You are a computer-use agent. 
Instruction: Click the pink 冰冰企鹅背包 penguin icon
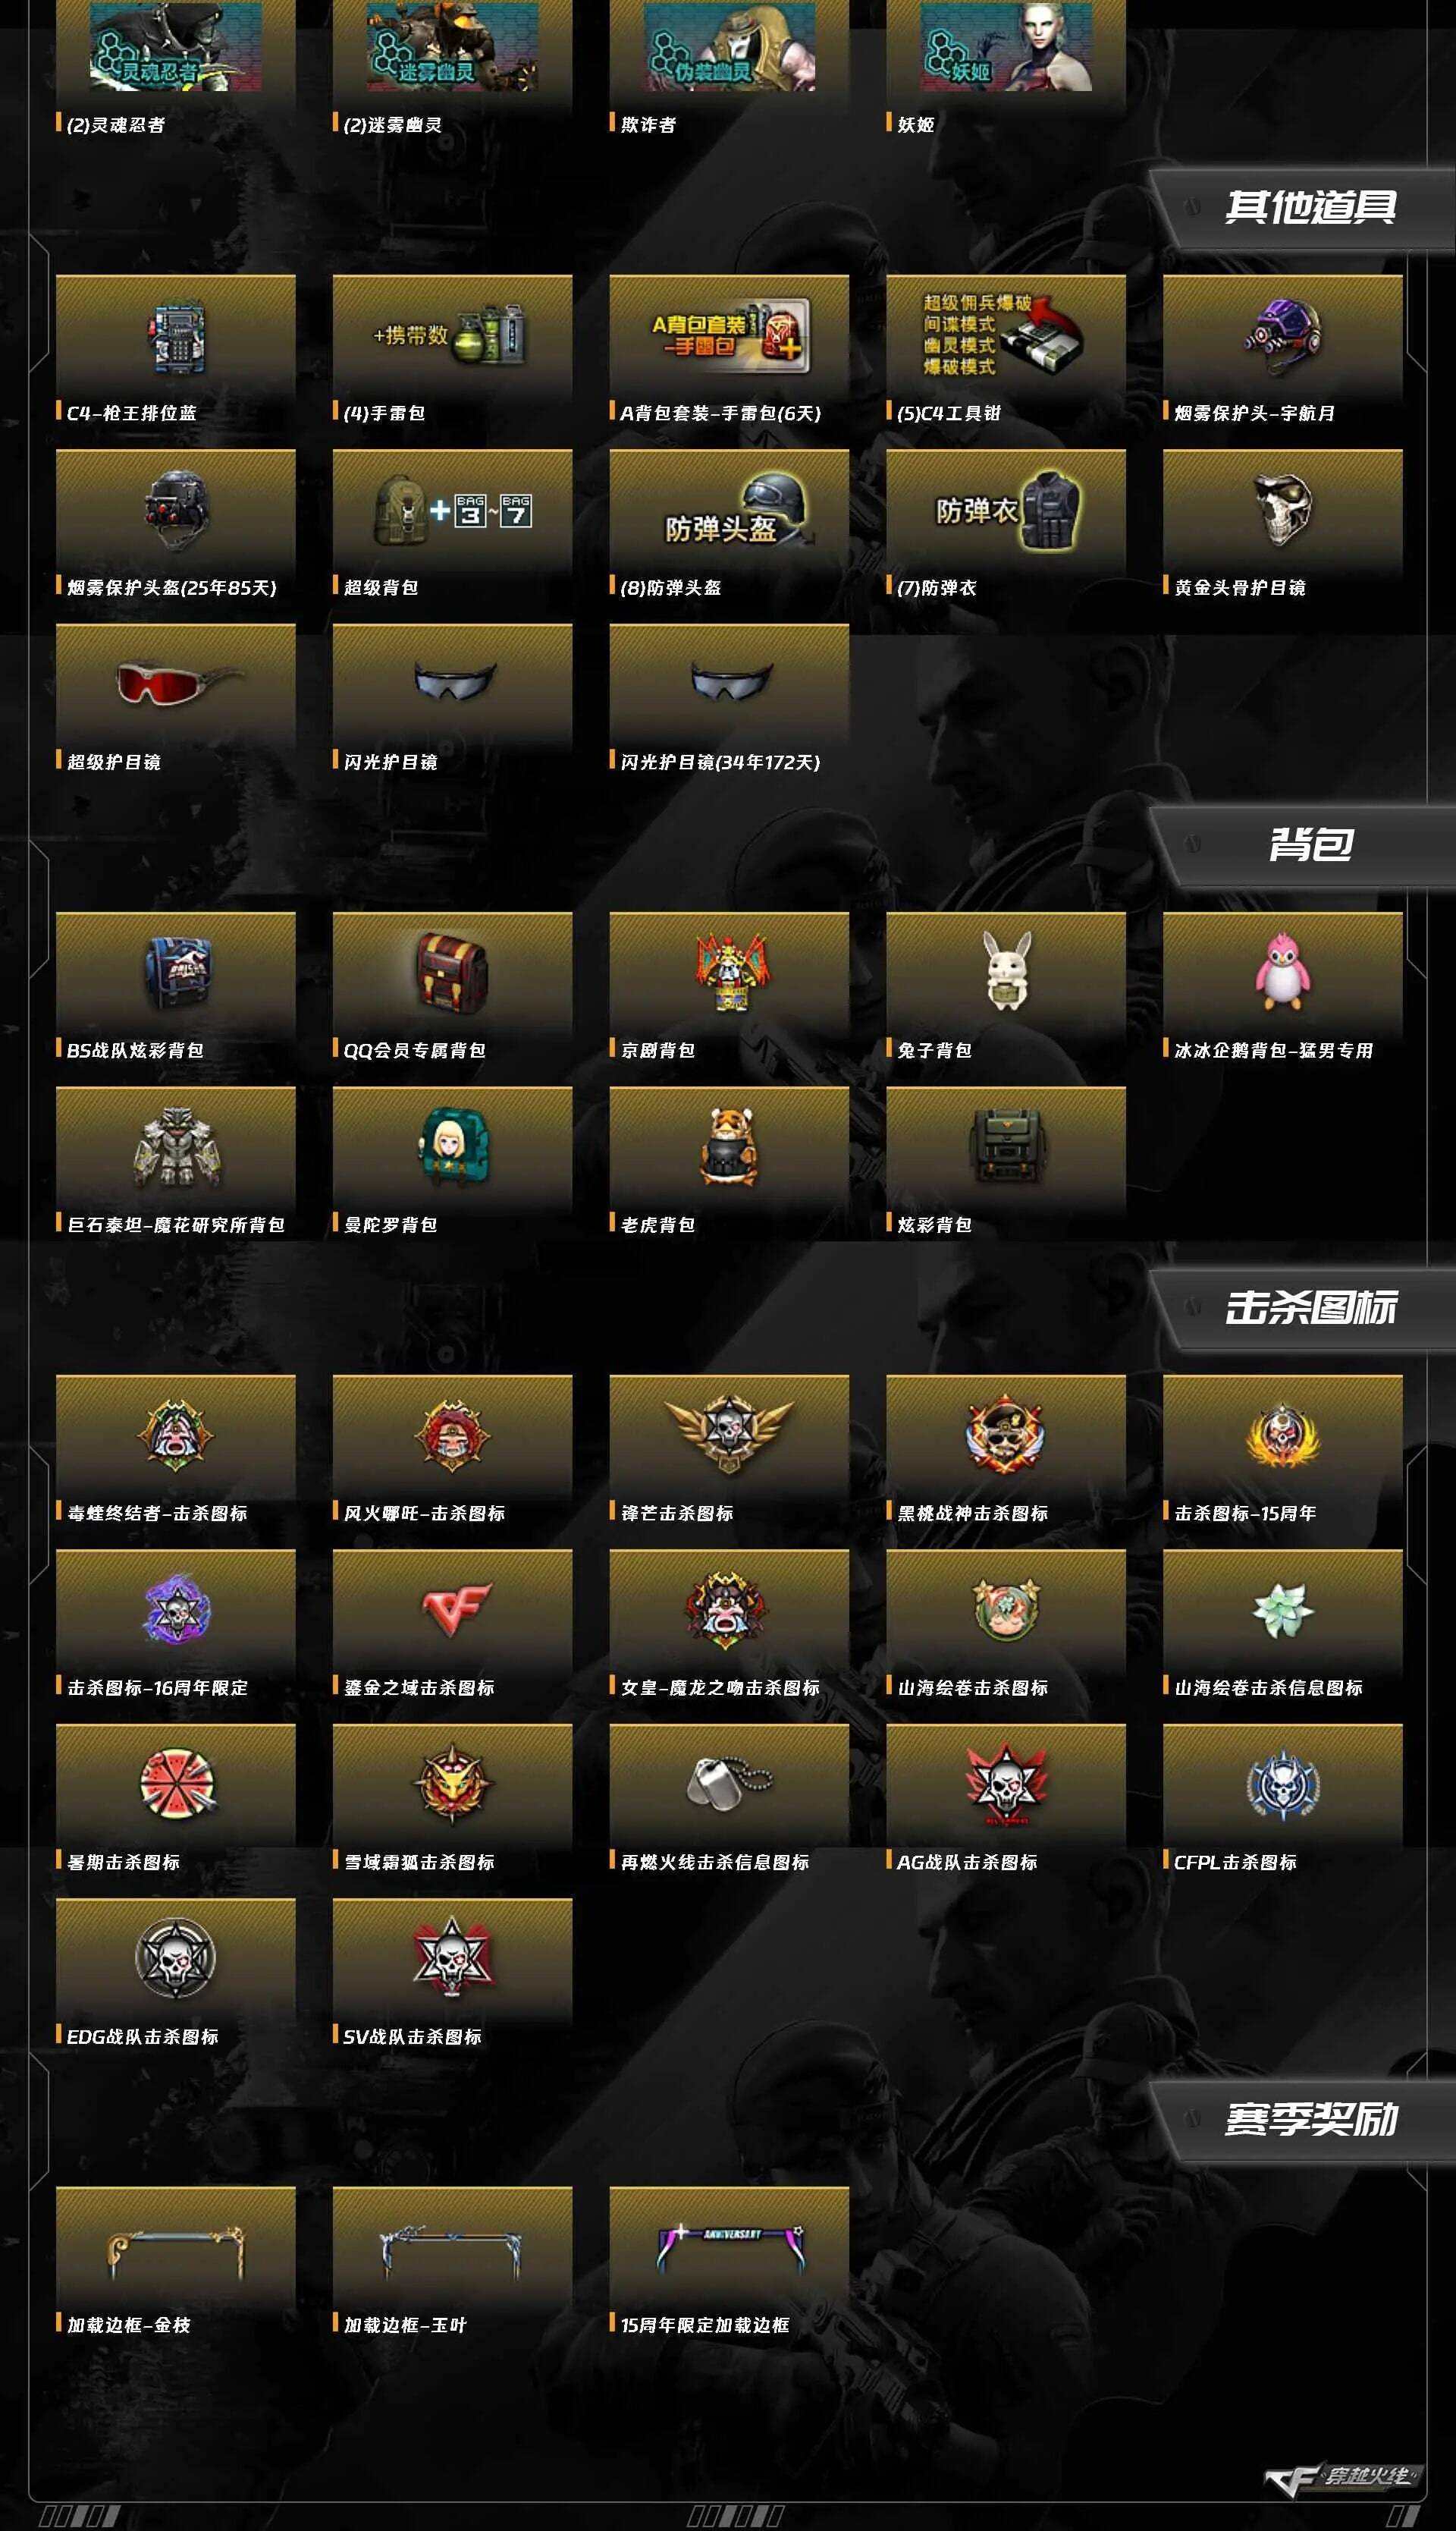[1282, 970]
